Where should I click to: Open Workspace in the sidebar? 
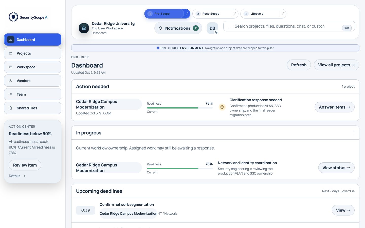(33, 67)
